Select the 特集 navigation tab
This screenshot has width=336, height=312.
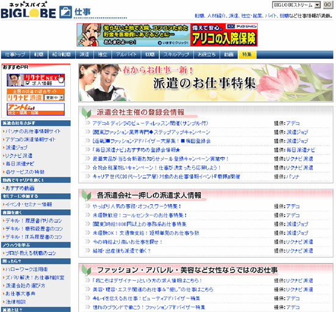click(x=247, y=54)
